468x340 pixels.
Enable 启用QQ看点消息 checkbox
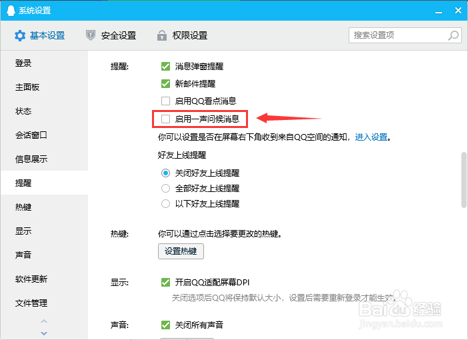(165, 101)
